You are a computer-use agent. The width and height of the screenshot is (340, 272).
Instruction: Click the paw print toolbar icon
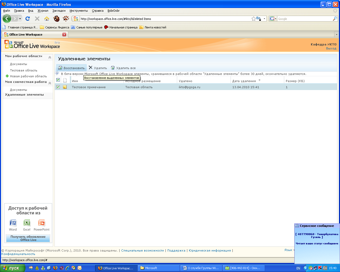(66, 19)
